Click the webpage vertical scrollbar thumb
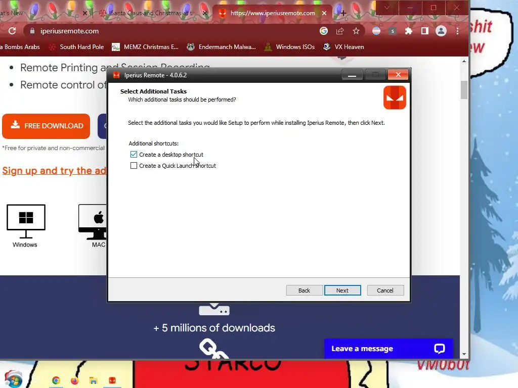 click(x=464, y=90)
